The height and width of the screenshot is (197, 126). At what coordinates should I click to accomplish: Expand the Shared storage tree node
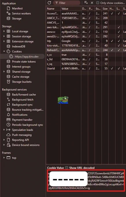click(4, 72)
